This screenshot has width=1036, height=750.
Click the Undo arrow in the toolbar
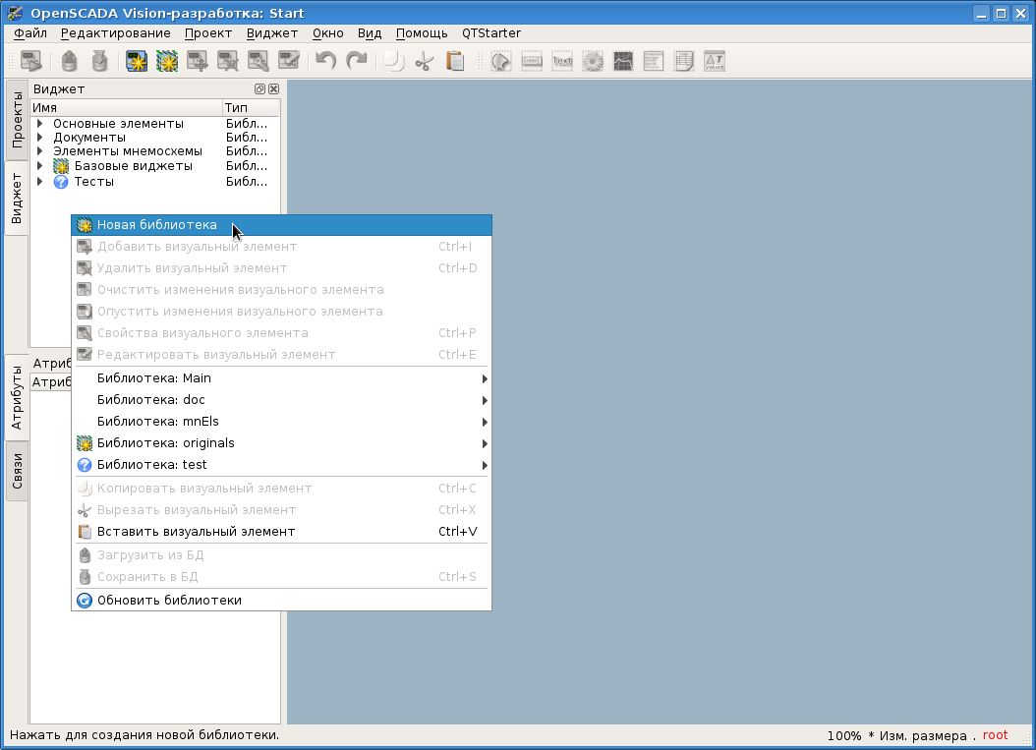click(x=325, y=62)
